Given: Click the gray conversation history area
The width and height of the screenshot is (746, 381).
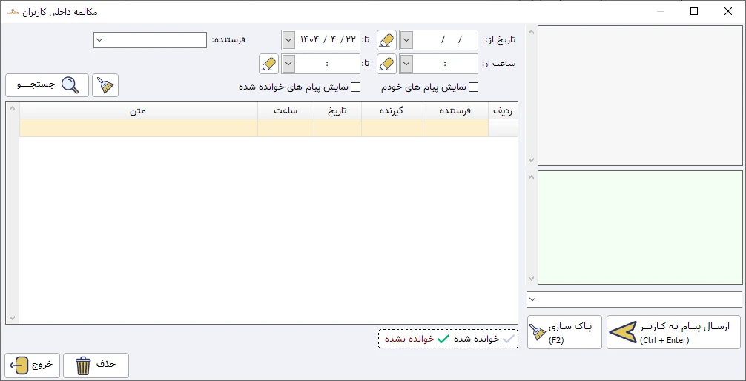Looking at the screenshot, I should click(640, 95).
